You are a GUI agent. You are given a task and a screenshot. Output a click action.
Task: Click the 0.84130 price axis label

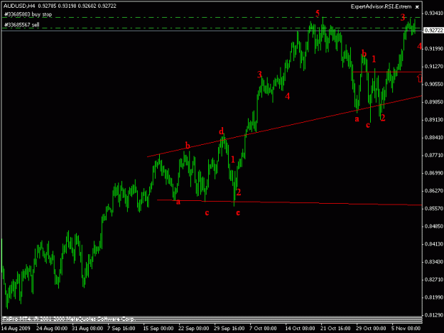[434, 244]
